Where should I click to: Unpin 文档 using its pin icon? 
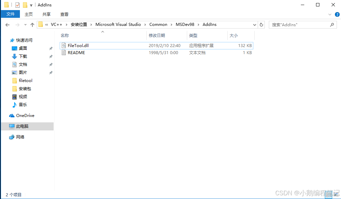pos(51,65)
